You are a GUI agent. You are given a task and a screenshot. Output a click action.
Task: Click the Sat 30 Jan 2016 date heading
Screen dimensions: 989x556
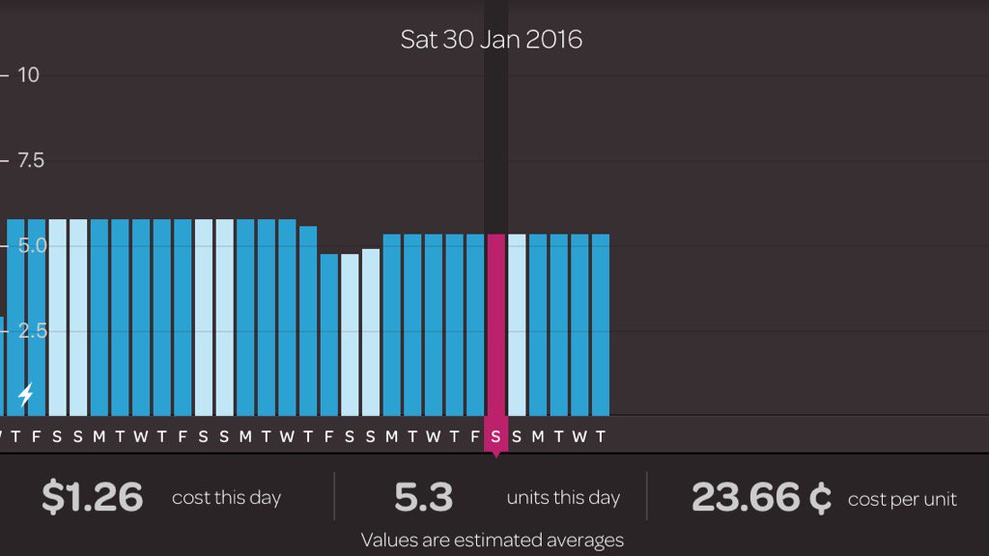click(x=492, y=40)
